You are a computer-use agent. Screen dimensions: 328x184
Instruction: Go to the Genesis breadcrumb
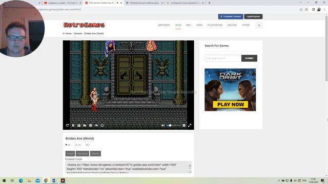[78, 33]
